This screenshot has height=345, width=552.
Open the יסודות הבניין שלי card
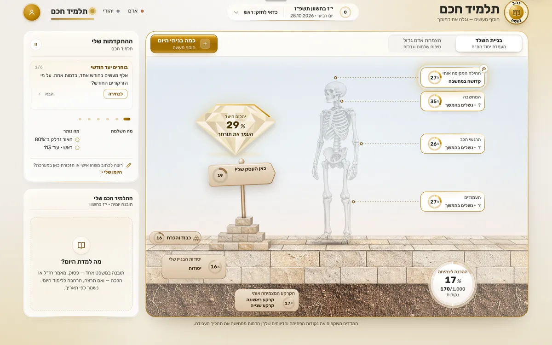(194, 267)
